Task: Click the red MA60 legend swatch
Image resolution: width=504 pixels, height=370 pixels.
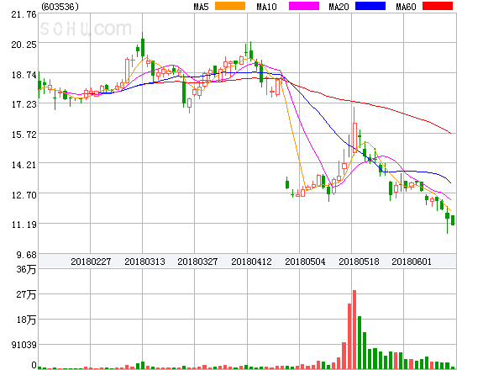Action: tap(438, 6)
